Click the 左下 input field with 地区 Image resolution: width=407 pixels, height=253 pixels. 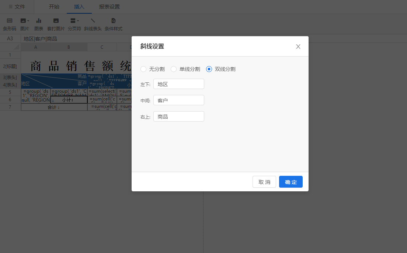tap(178, 84)
